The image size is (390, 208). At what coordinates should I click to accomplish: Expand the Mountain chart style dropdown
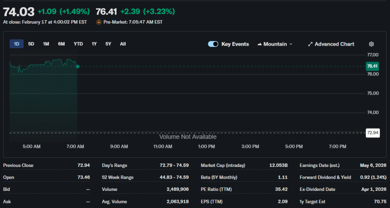(x=275, y=44)
